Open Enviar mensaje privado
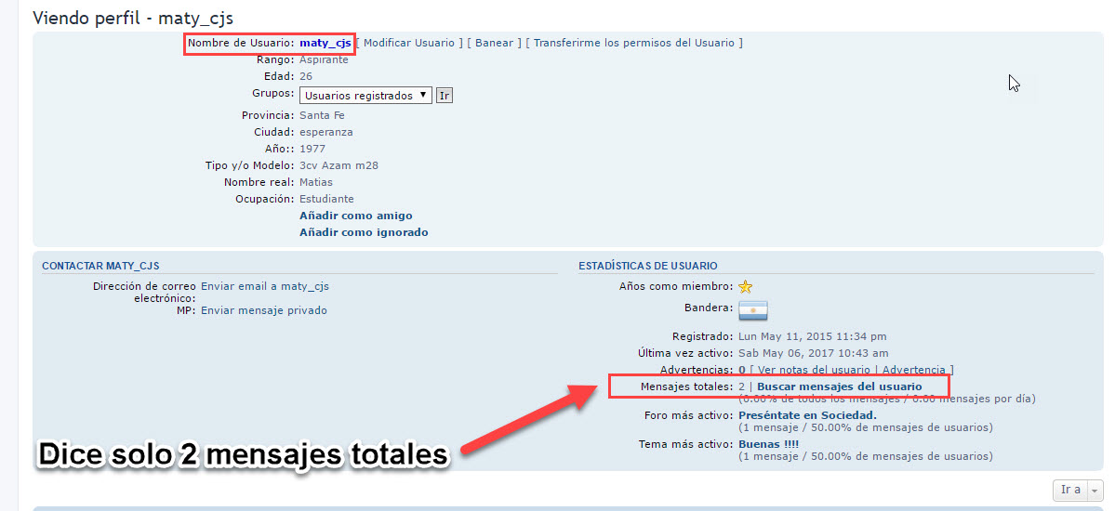Screen dimensions: 1115x511 click(x=263, y=310)
